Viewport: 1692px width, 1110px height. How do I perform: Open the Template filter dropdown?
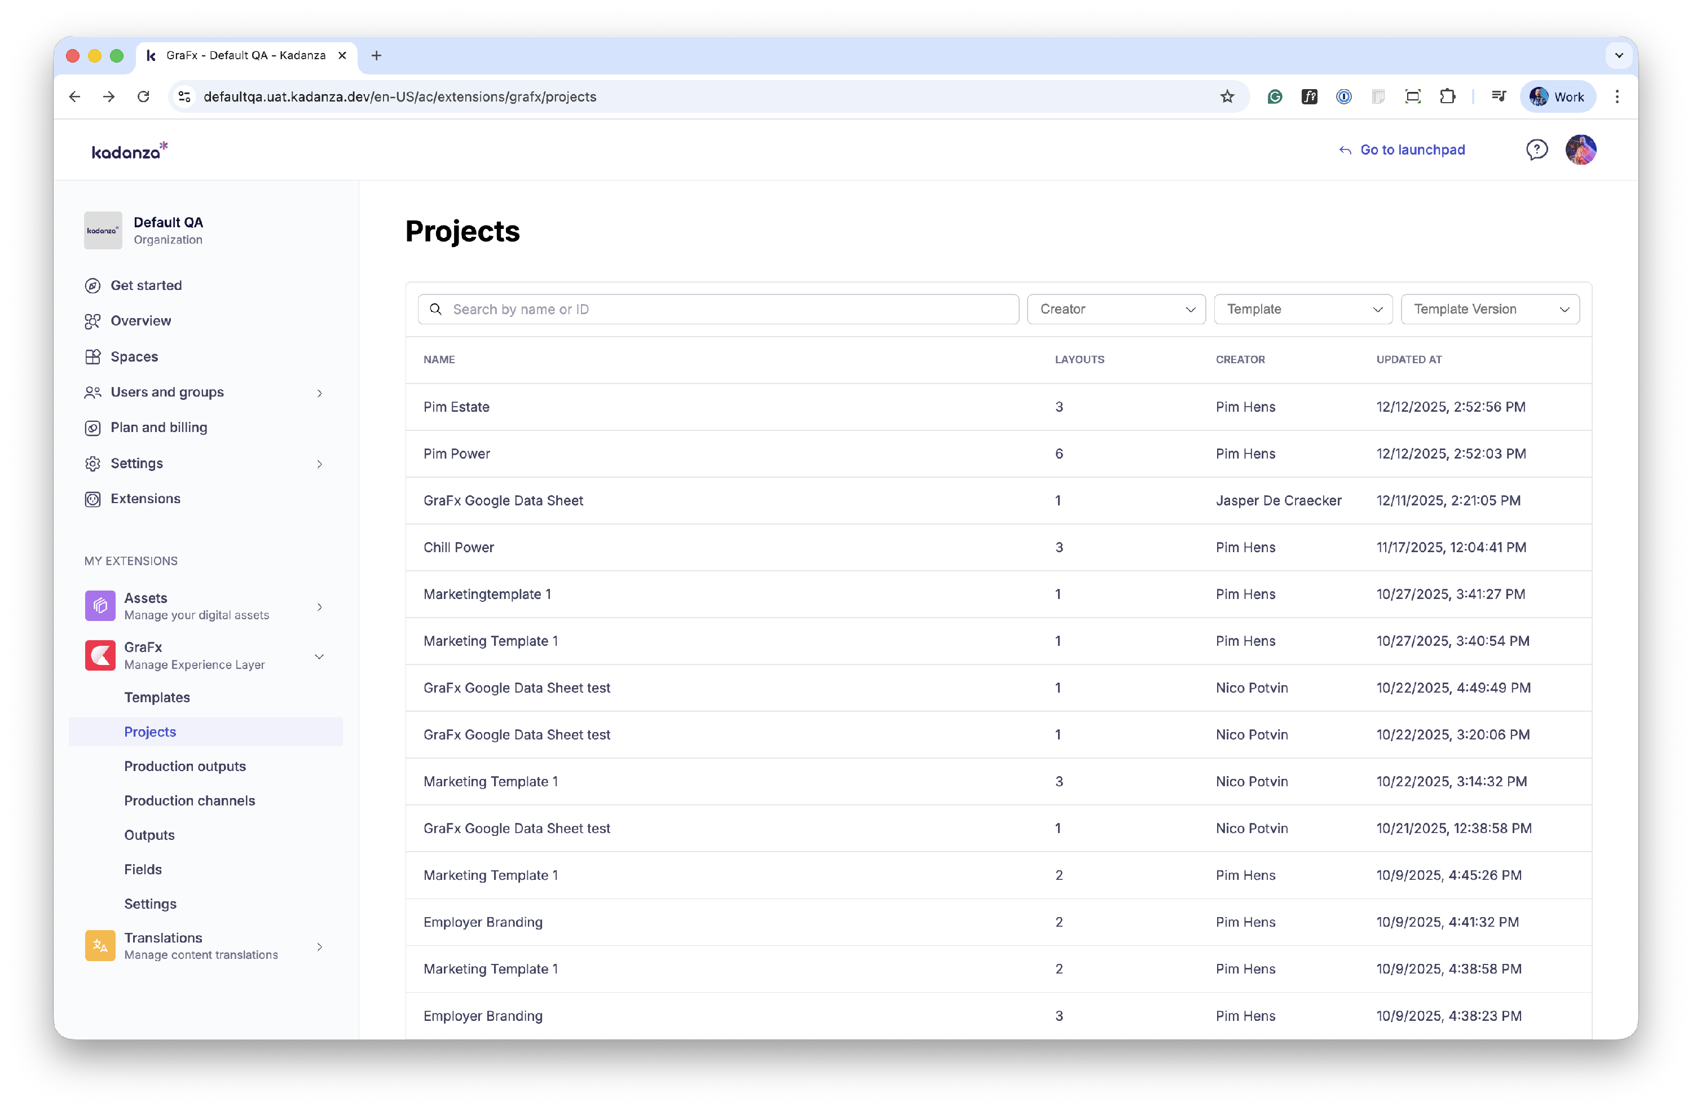click(1302, 309)
